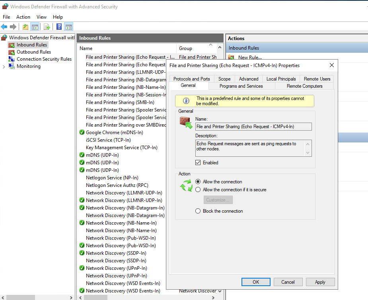Click rules list horizontal scroll right arrow

[x=213, y=298]
